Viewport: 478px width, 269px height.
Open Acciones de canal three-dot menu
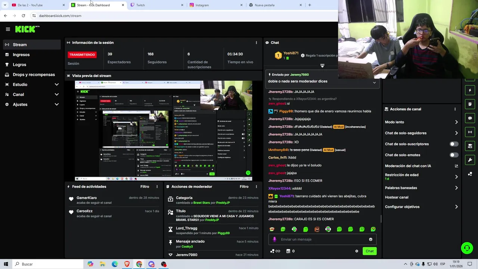pos(455,109)
